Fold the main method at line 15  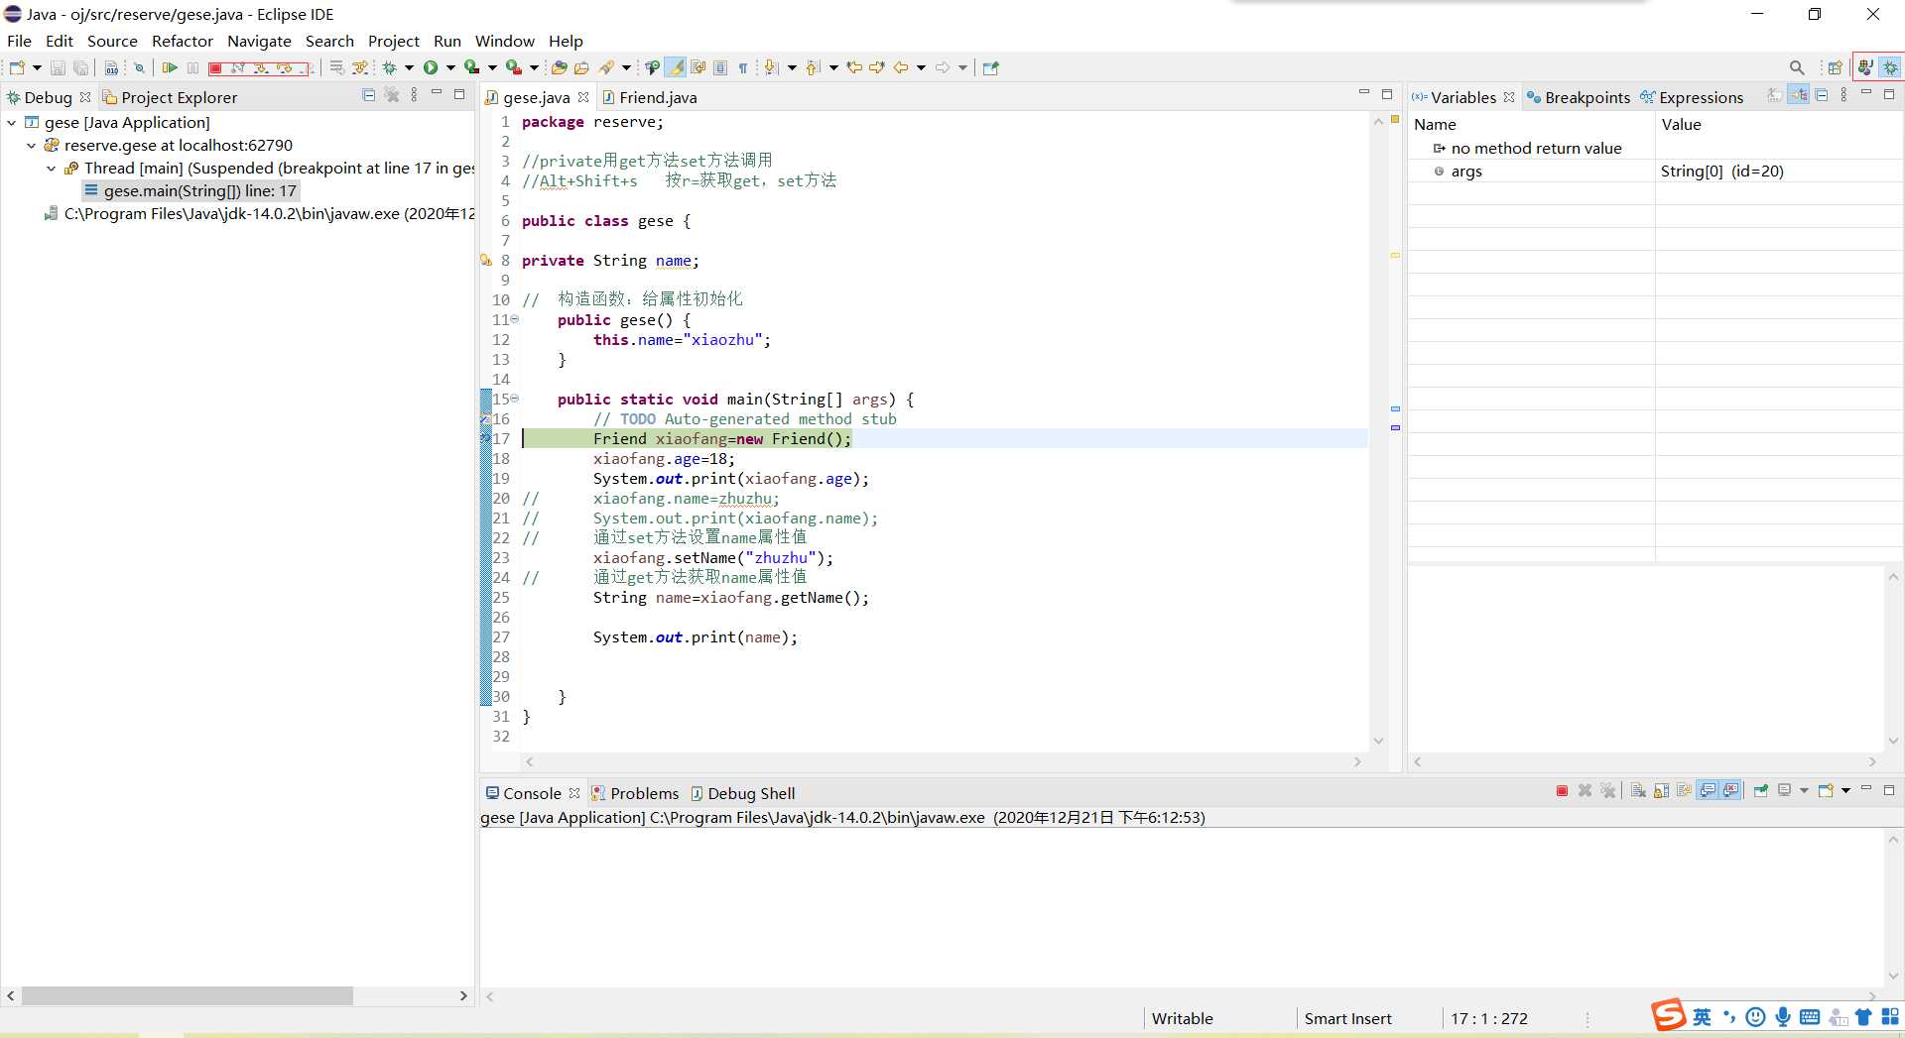pyautogui.click(x=515, y=399)
